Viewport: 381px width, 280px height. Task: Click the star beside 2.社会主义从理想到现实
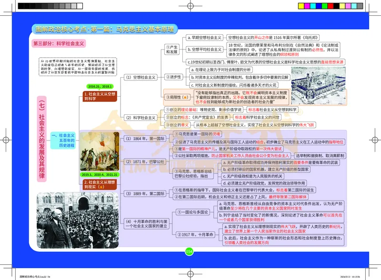pos(101,187)
